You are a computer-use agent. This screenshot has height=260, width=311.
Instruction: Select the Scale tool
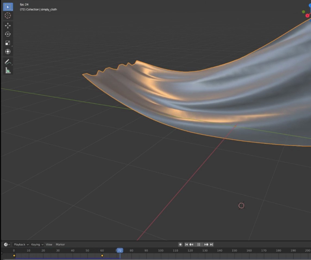coord(8,43)
